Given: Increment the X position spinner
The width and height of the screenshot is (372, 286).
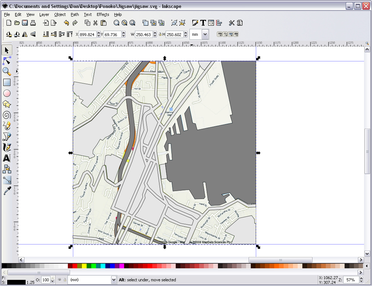Looking at the screenshot, I should [x=99, y=33].
